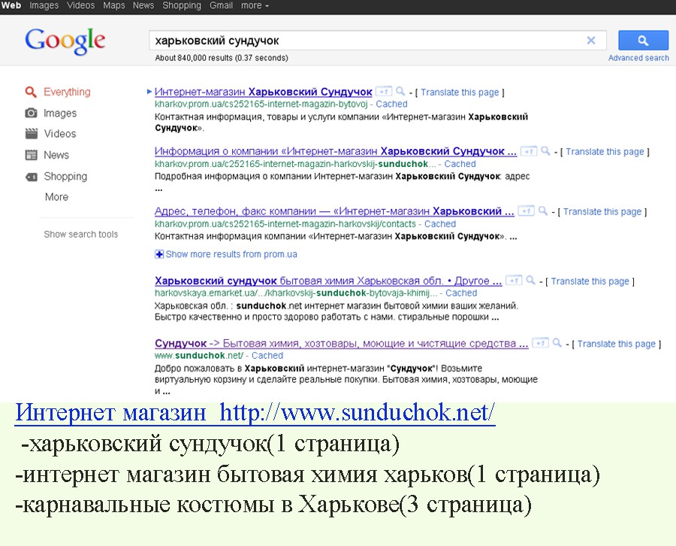
Task: Click +1 on emarket.ua result
Action: (x=514, y=281)
